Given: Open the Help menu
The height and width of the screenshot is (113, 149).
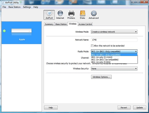Looking at the screenshot, I should coord(36,7).
